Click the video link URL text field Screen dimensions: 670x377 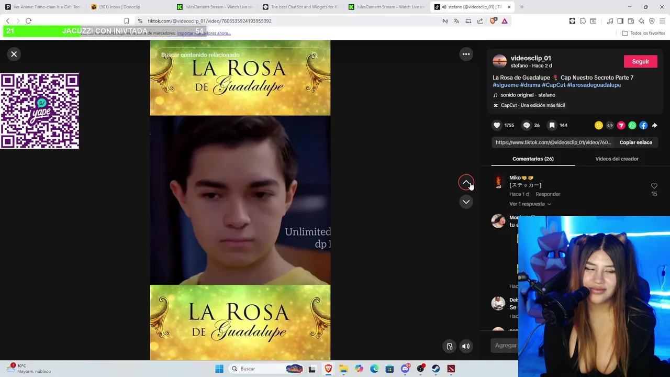553,142
